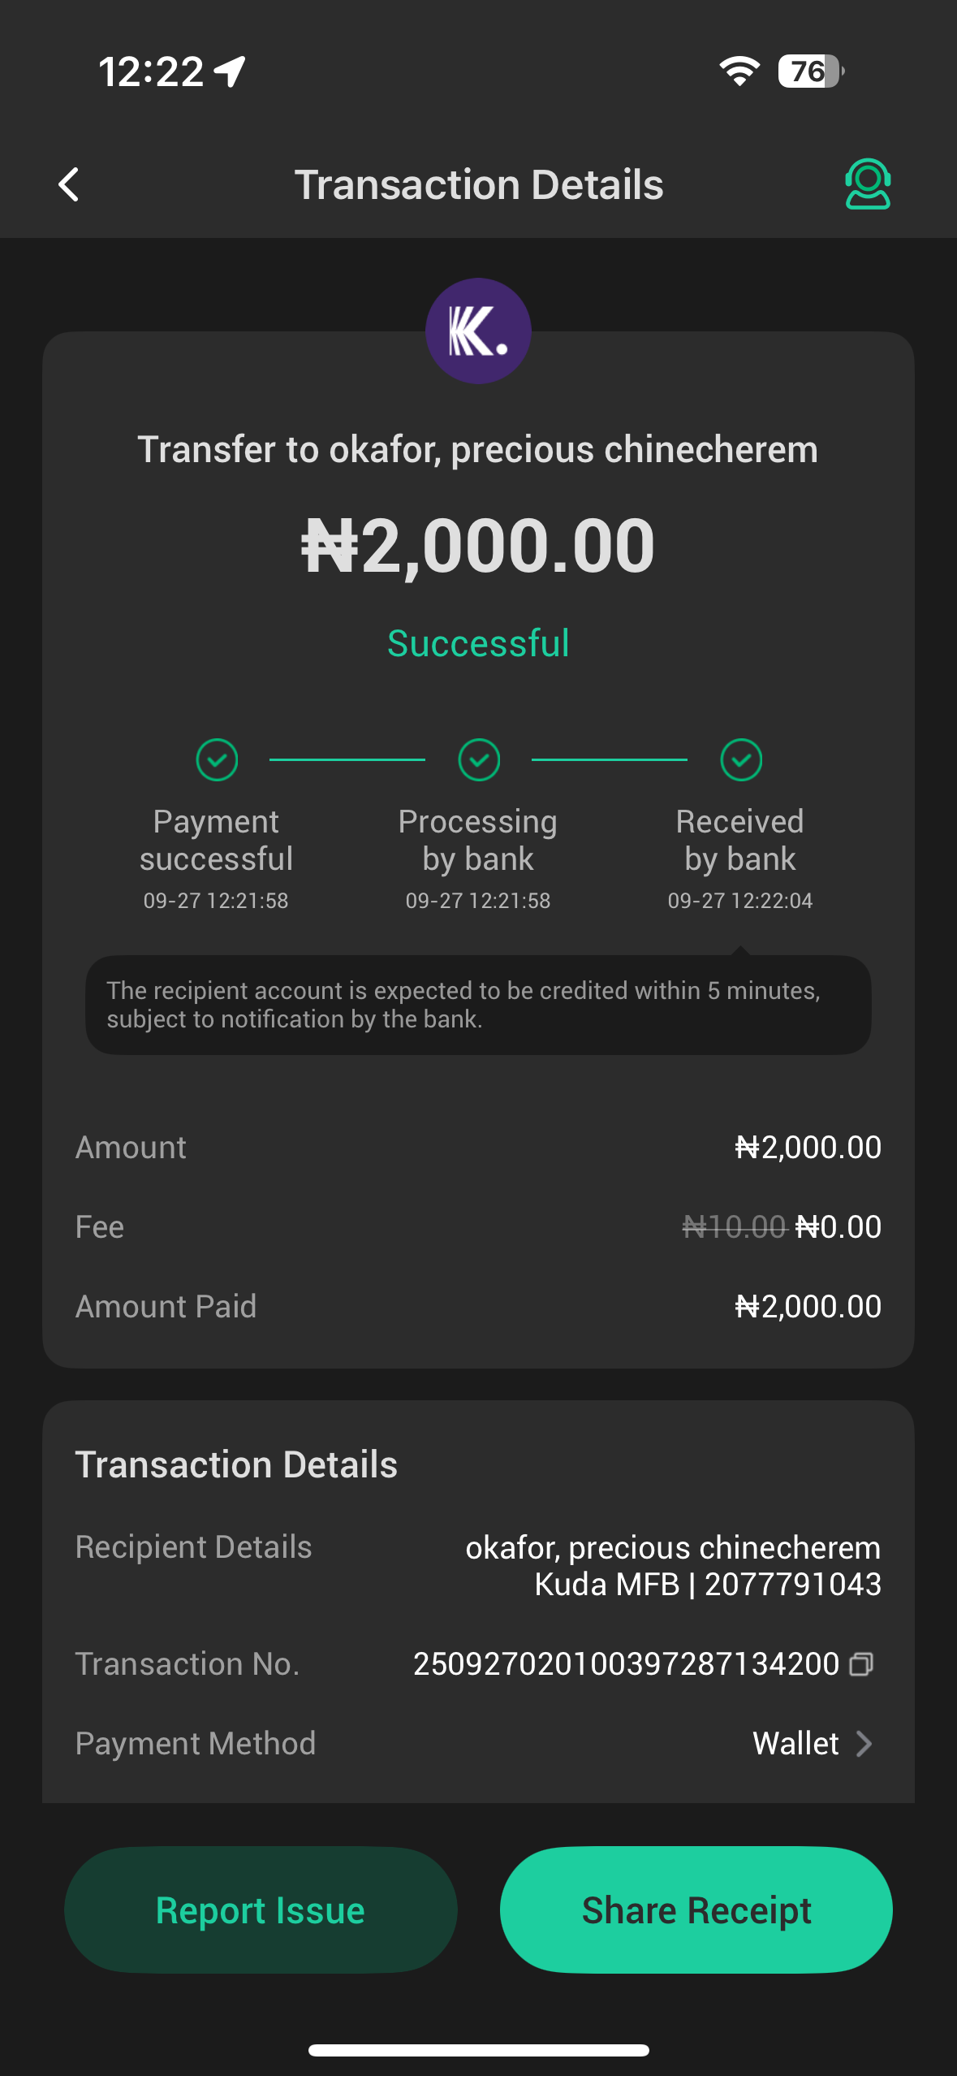Tap the Payment successful checkmark
This screenshot has width=957, height=2076.
[217, 760]
